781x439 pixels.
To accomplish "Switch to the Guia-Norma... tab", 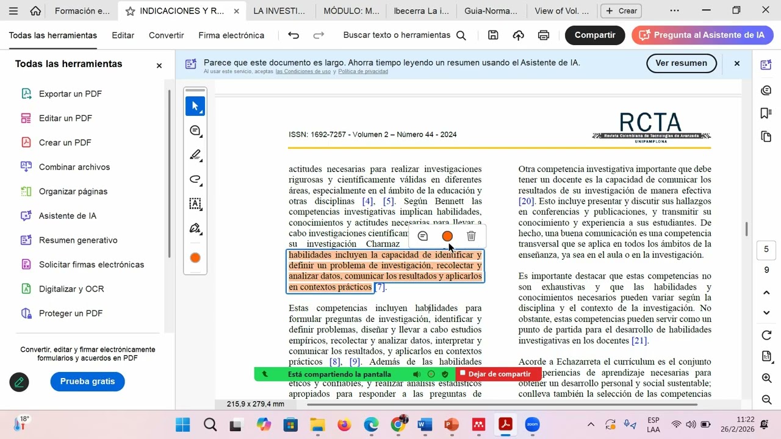I will [x=491, y=11].
